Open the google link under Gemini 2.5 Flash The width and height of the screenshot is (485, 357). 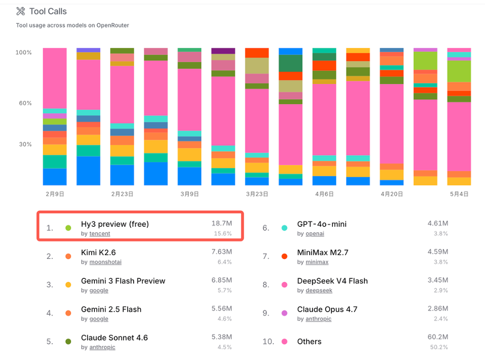pos(99,319)
